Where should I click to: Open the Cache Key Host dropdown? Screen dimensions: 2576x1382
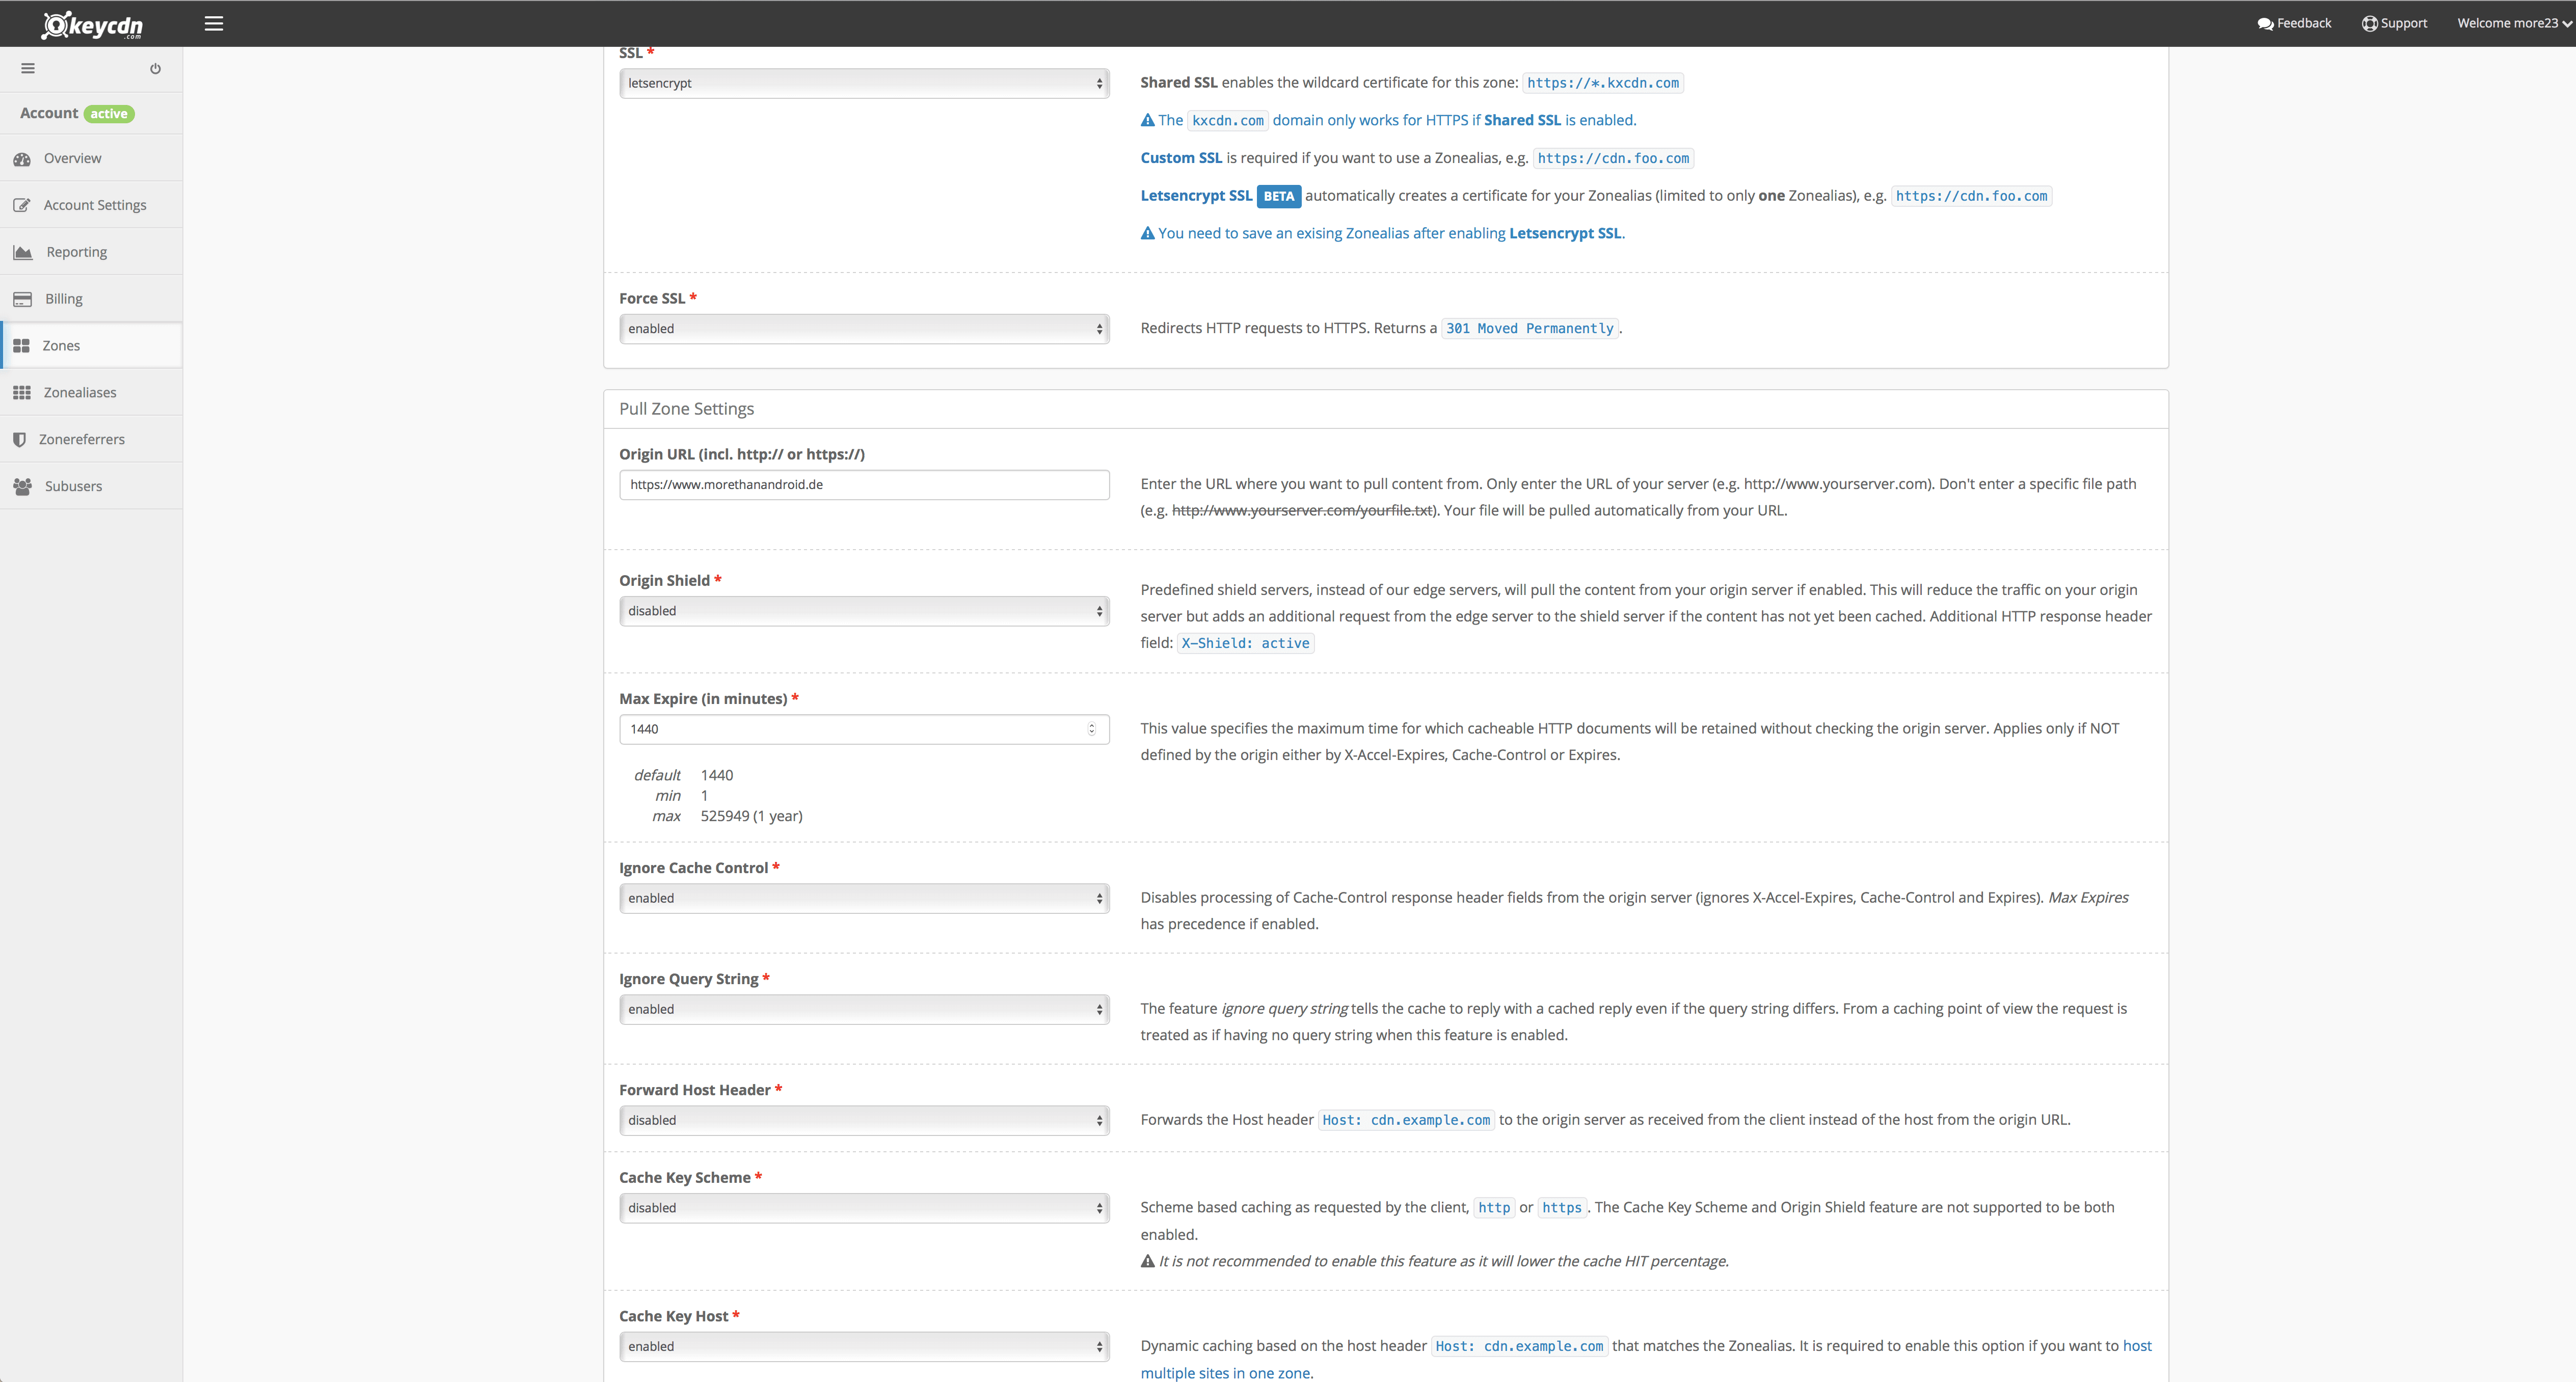(864, 1346)
